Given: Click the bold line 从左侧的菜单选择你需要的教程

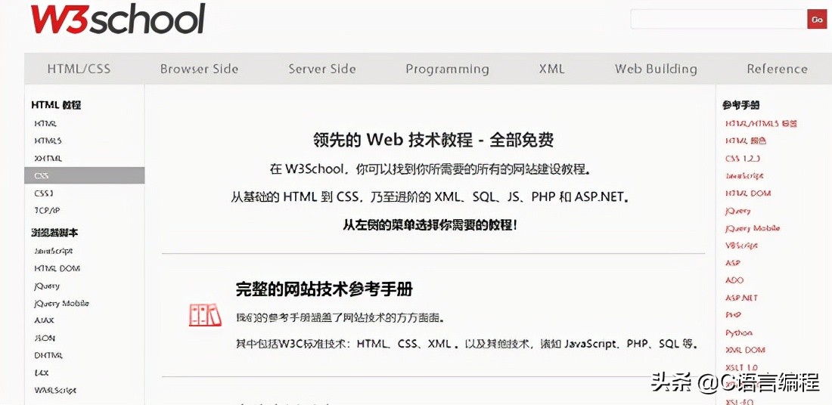Looking at the screenshot, I should (430, 224).
